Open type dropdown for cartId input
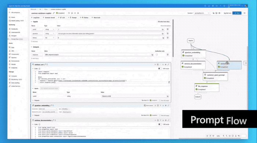 pos(49,29)
